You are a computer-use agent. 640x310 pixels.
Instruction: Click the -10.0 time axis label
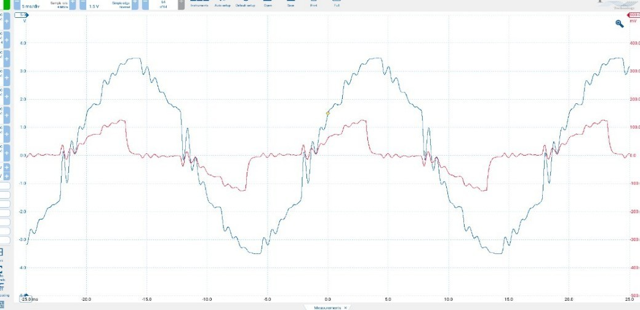[207, 299]
